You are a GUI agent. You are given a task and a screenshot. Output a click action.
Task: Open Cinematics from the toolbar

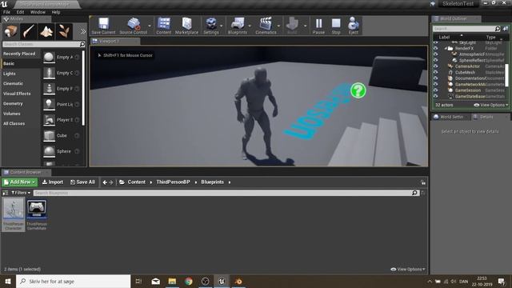pyautogui.click(x=266, y=24)
